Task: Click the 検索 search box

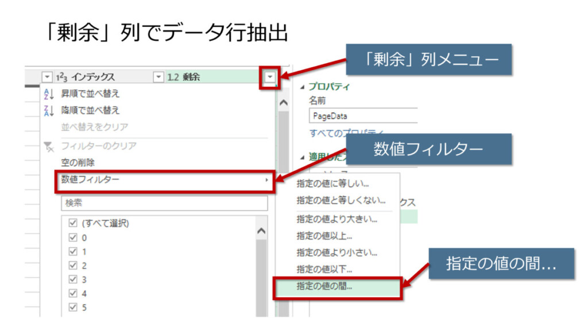Action: point(164,203)
